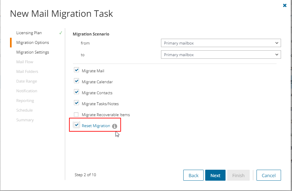This screenshot has height=191, width=292.
Task: Cancel the migration task wizard
Action: [268, 175]
